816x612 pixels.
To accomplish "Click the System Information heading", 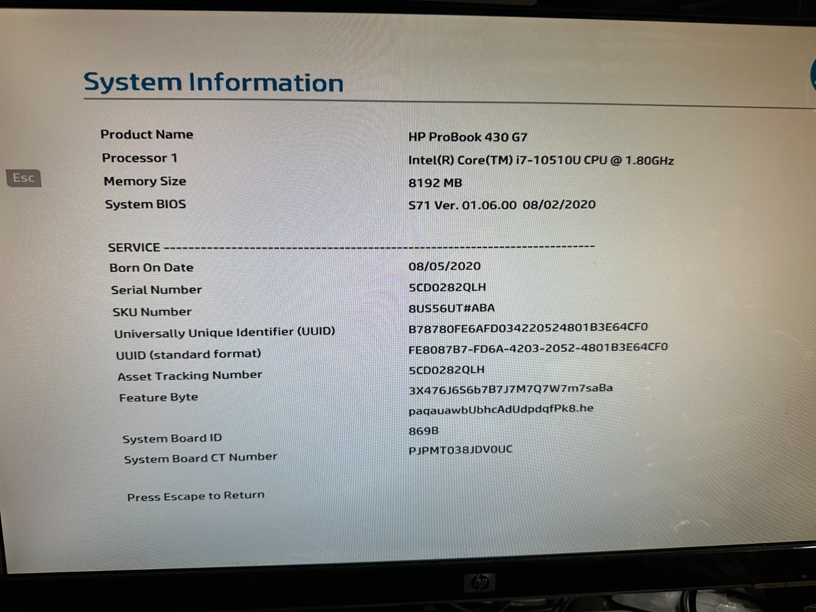I will coord(214,83).
